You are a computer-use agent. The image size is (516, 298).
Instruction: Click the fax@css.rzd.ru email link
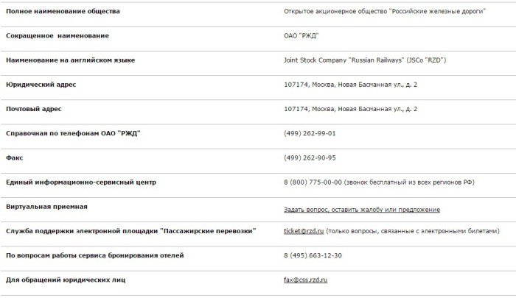305,280
